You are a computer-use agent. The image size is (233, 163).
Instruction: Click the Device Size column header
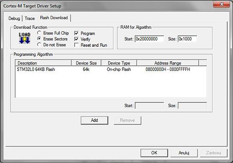tap(86, 63)
